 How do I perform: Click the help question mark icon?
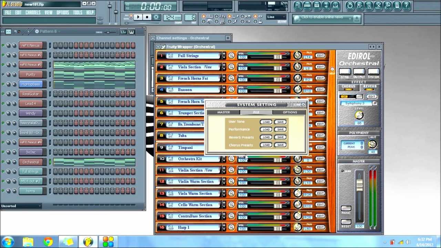point(406,6)
